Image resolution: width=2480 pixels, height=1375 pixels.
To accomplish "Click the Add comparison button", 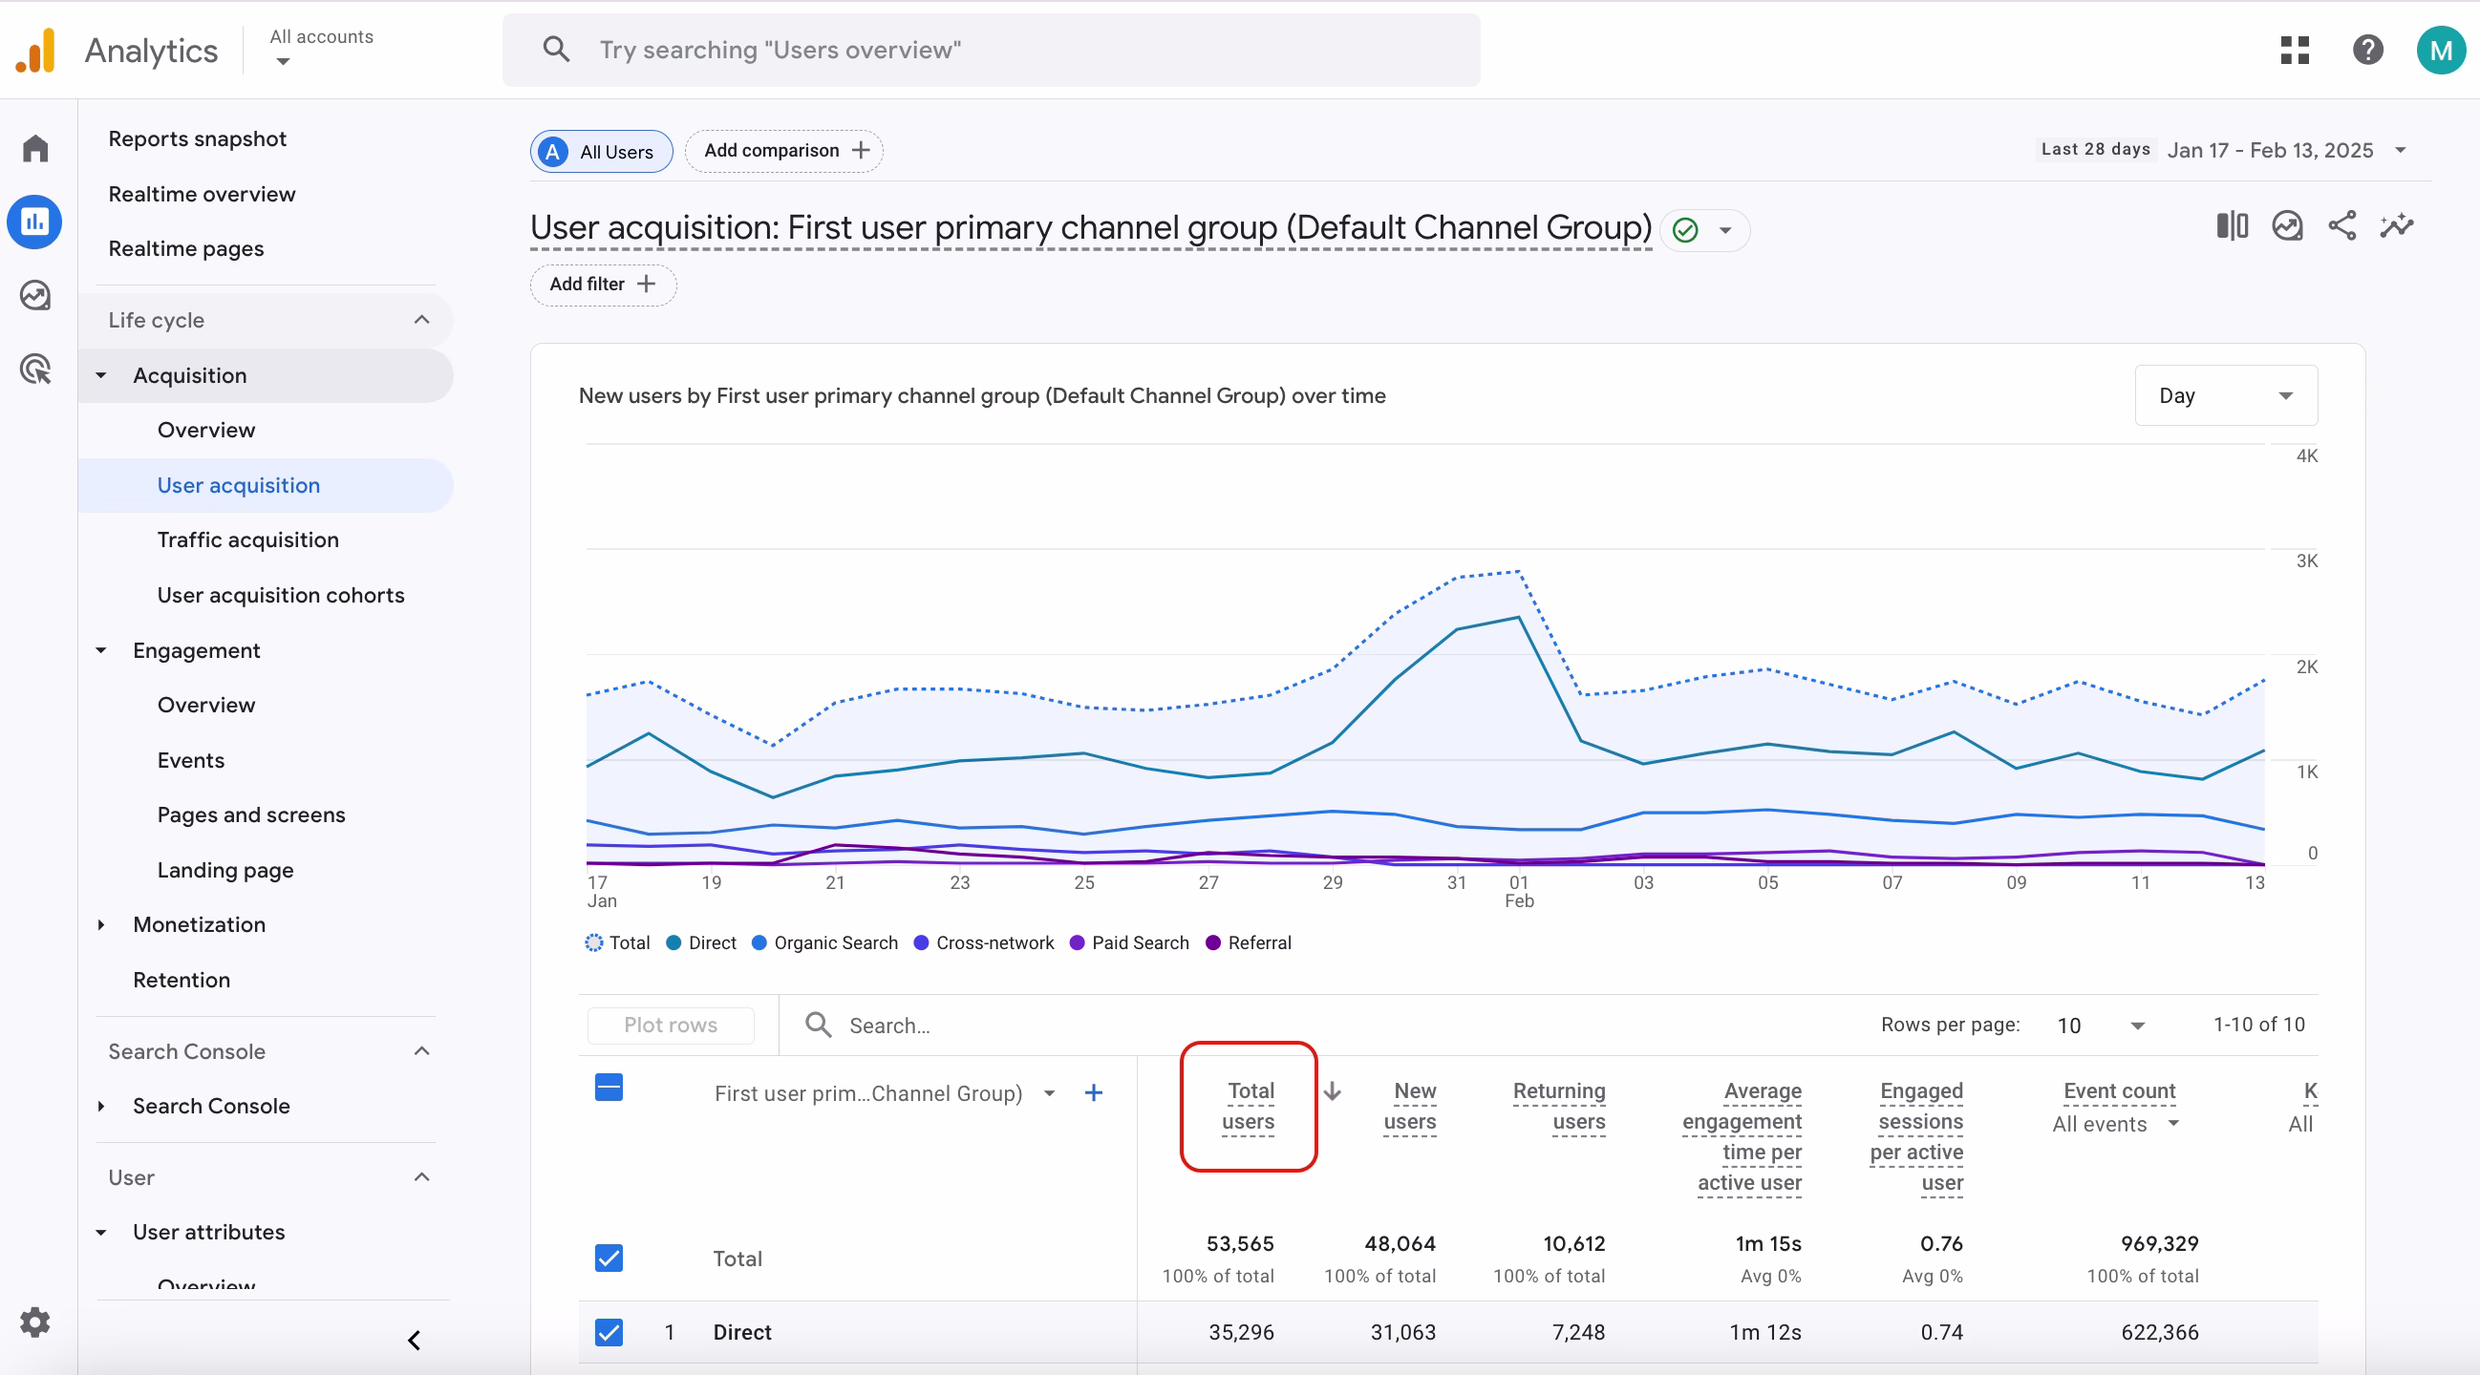I will point(782,151).
